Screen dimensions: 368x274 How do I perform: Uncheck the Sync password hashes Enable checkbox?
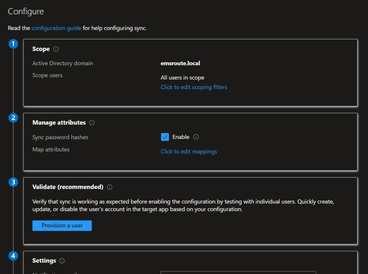tap(165, 137)
